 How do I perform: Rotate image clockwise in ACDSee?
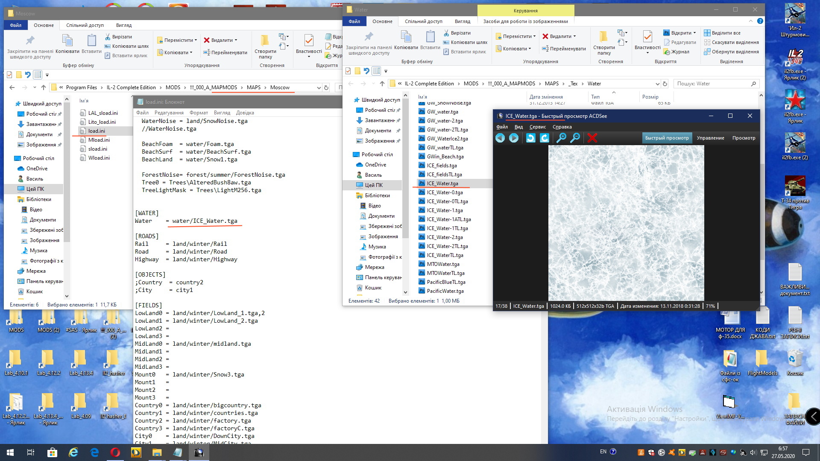pos(545,138)
